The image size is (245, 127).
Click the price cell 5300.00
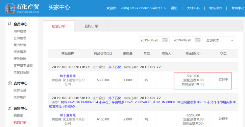click(x=103, y=80)
